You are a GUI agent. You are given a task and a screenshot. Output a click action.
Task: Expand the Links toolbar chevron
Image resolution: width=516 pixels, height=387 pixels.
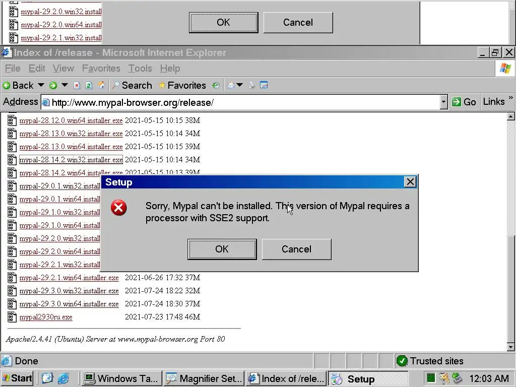(511, 98)
